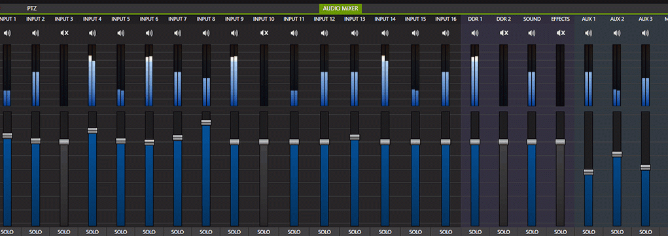668x236 pixels.
Task: Click the INPUT 9 level meter
Action: coord(234,75)
